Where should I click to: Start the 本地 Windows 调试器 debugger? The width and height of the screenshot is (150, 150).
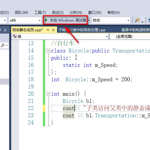[x=65, y=20]
